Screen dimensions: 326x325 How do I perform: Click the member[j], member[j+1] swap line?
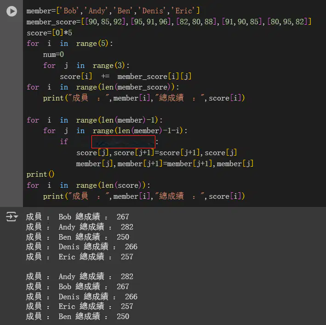[x=165, y=164]
